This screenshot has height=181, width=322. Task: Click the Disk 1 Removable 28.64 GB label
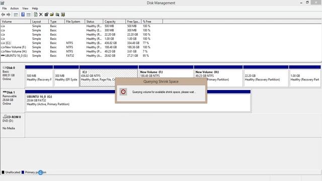coord(12,101)
